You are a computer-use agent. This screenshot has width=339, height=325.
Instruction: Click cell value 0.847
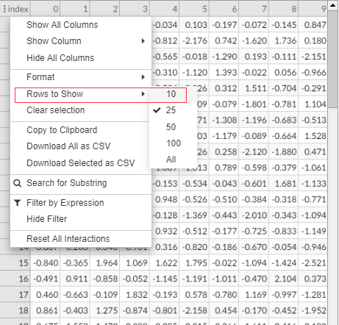click(x=315, y=25)
